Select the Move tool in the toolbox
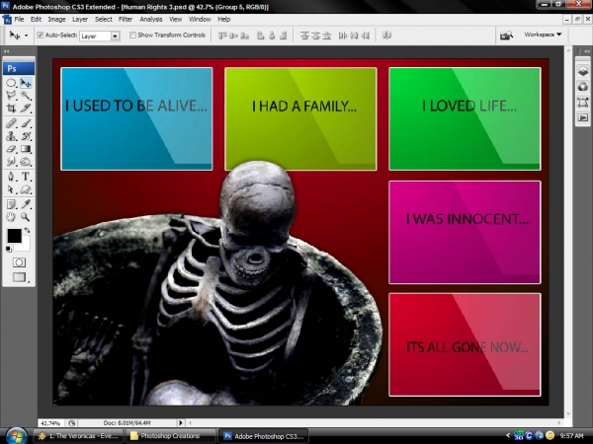 (26, 83)
